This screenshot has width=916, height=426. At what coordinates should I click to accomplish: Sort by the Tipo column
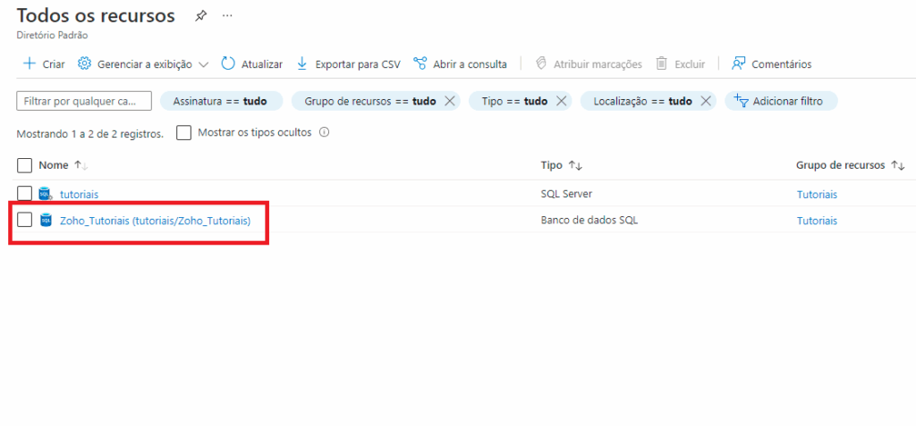(x=562, y=166)
